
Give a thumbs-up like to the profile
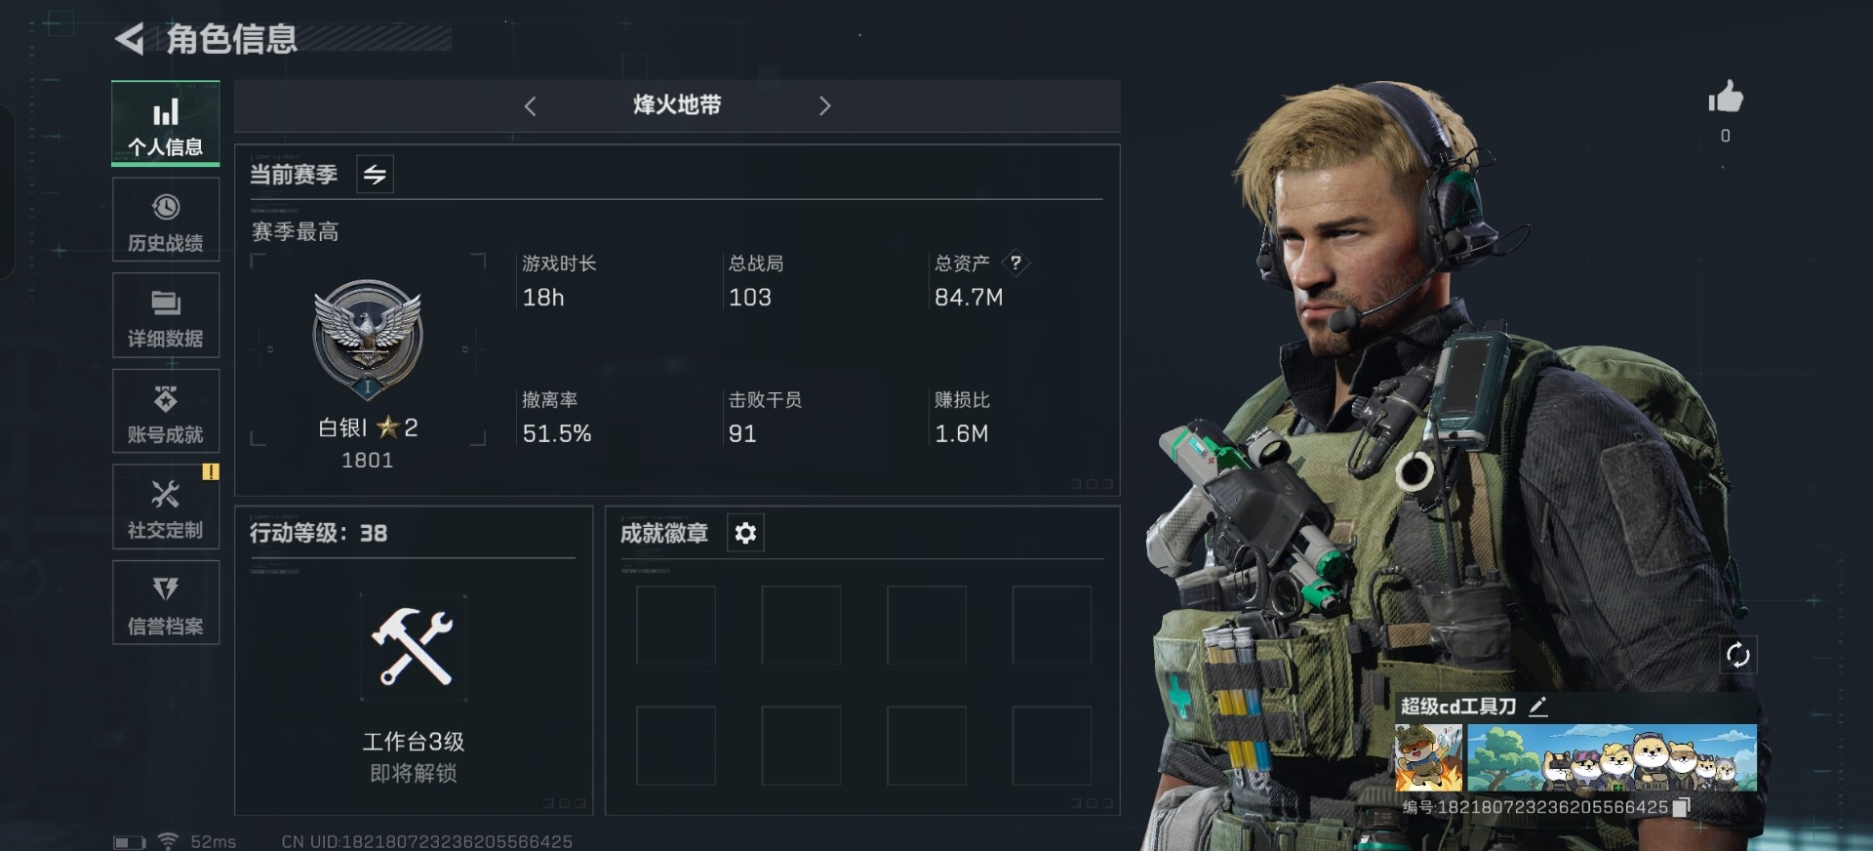click(1725, 98)
